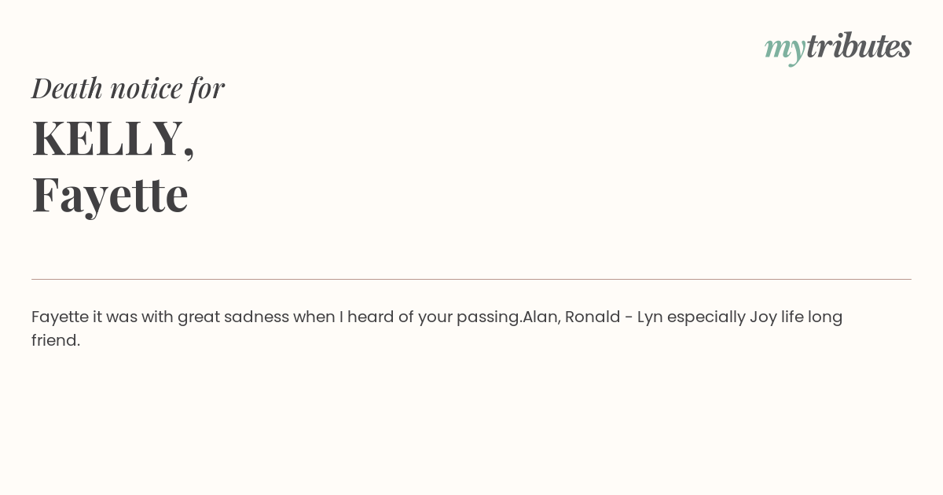Click the green "my" in the logo
The image size is (943, 495).
click(785, 49)
